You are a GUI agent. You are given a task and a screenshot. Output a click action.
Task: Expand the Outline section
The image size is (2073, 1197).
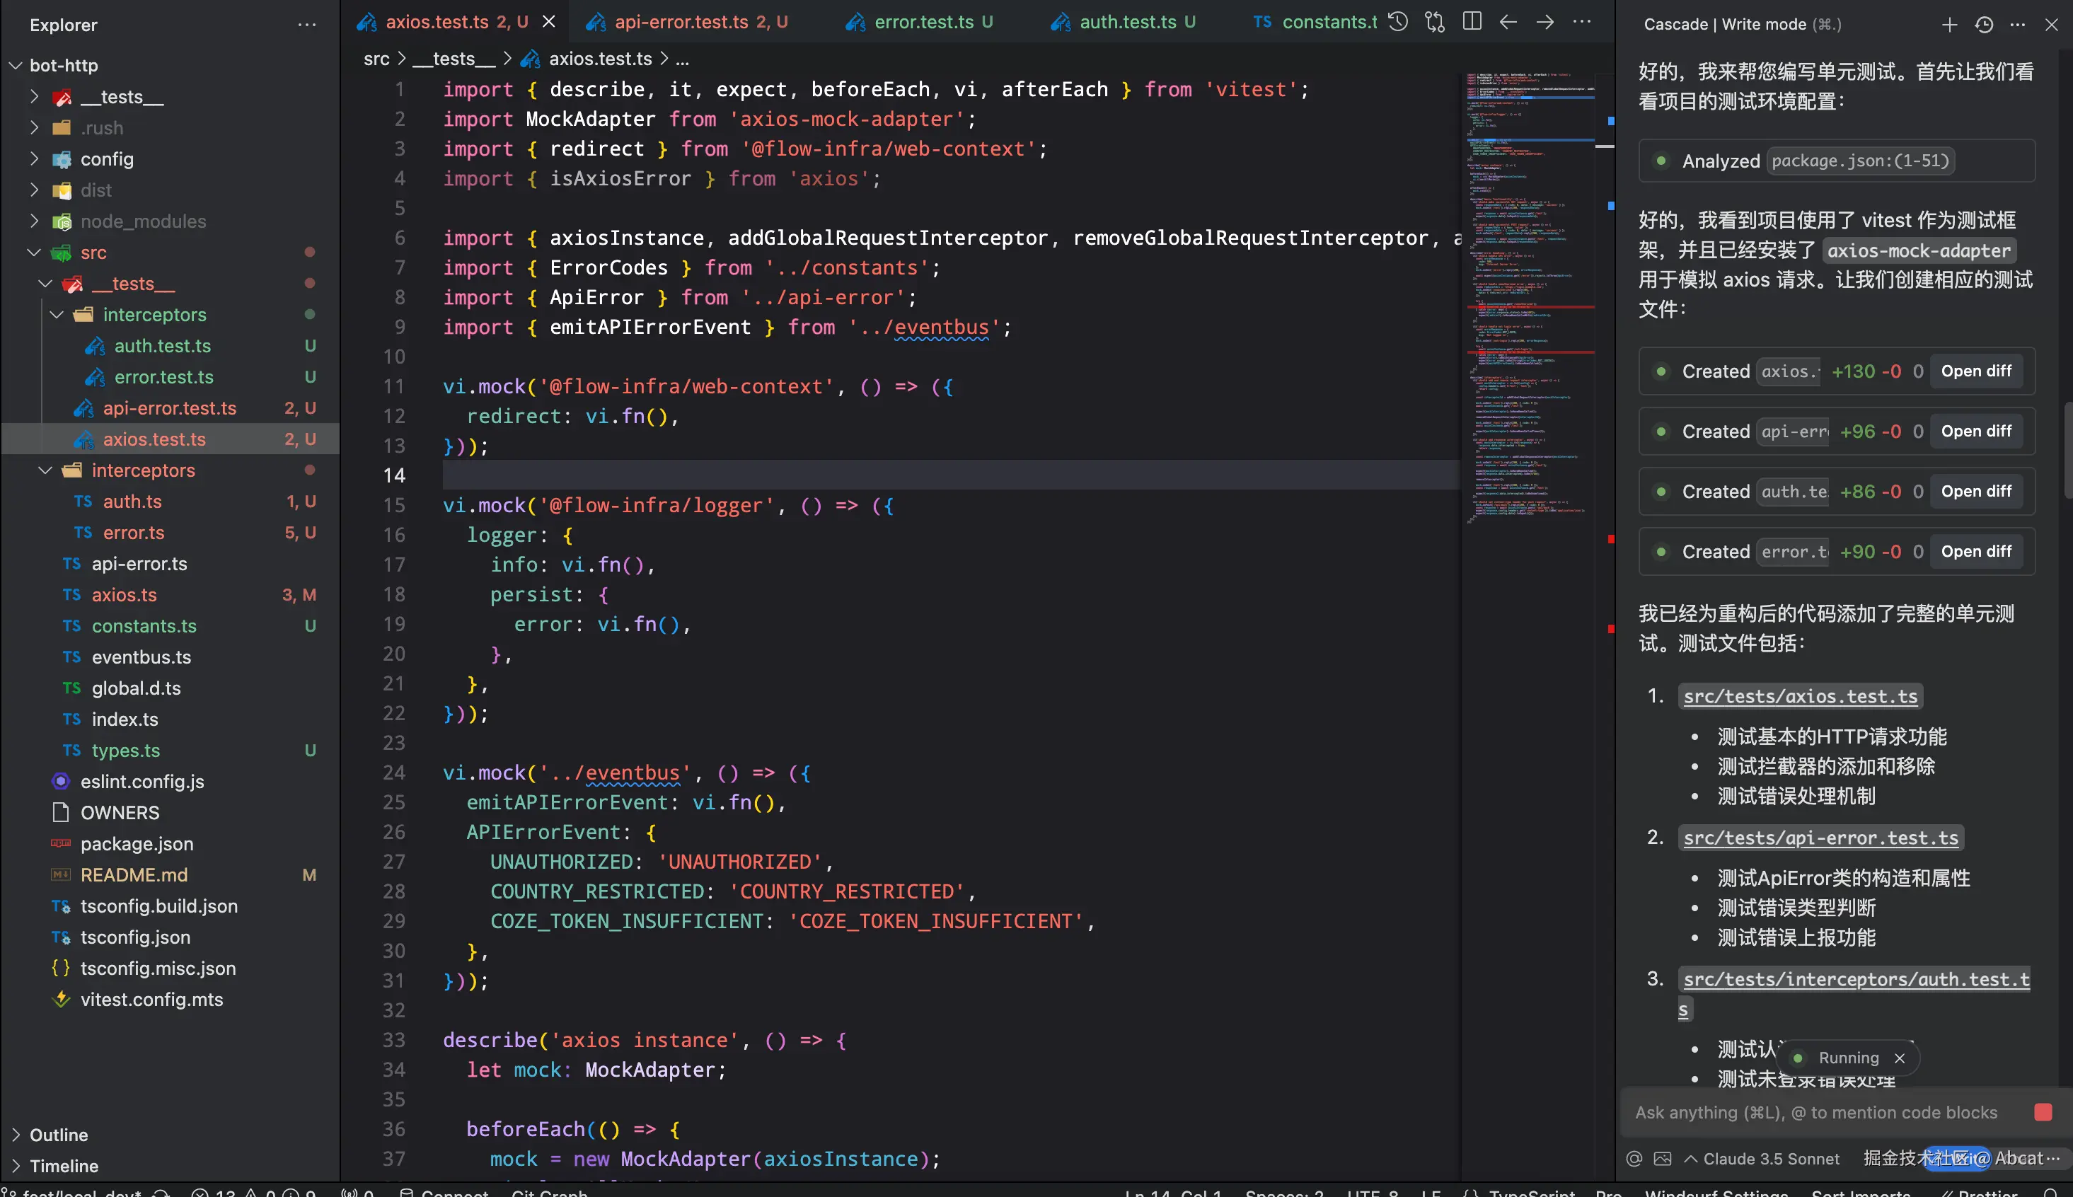point(57,1135)
